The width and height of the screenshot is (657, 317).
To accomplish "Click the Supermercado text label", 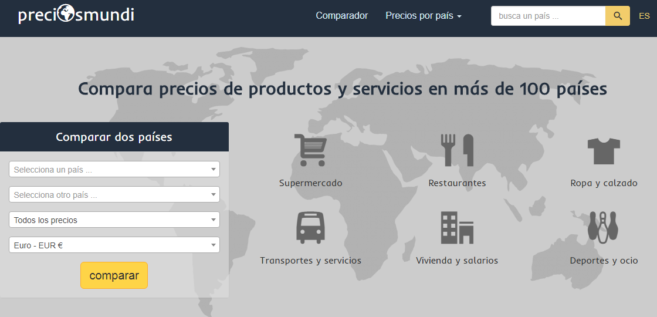I will click(x=310, y=183).
